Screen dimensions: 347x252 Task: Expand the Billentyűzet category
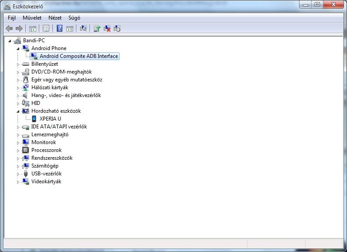click(18, 64)
